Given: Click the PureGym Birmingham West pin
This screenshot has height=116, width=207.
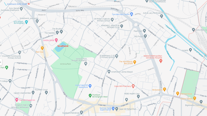Looking at the screenshot, I should [90, 96].
